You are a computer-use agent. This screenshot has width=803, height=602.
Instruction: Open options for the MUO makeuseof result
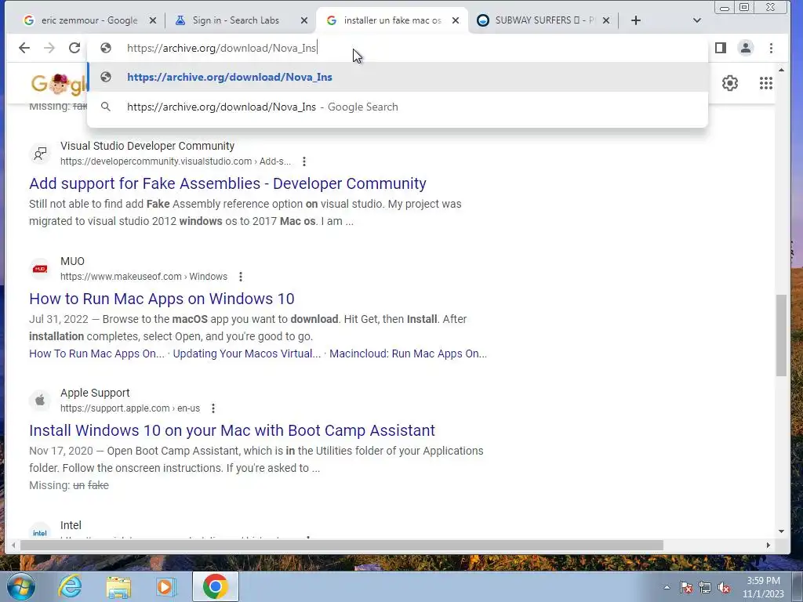coord(241,277)
